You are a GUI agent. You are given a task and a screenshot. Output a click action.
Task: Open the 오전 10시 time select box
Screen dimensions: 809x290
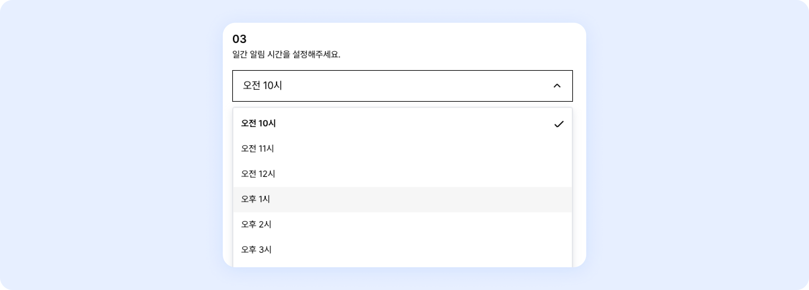402,86
